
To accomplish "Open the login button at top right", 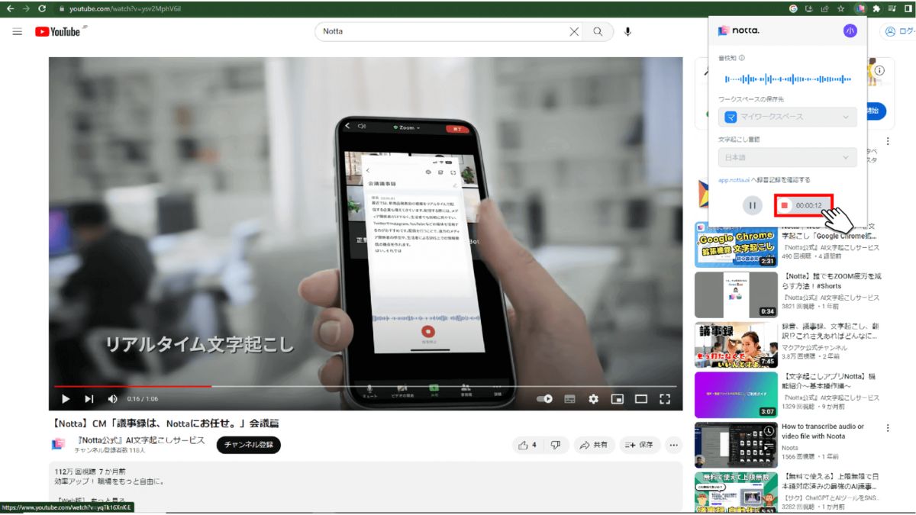I will [x=898, y=31].
